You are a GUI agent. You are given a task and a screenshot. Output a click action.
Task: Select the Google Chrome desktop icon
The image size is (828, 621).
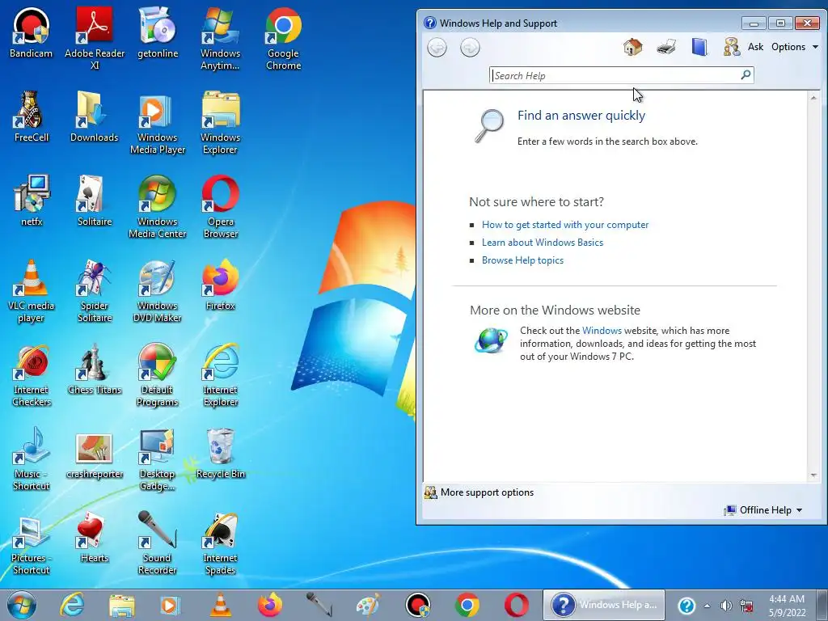click(284, 38)
